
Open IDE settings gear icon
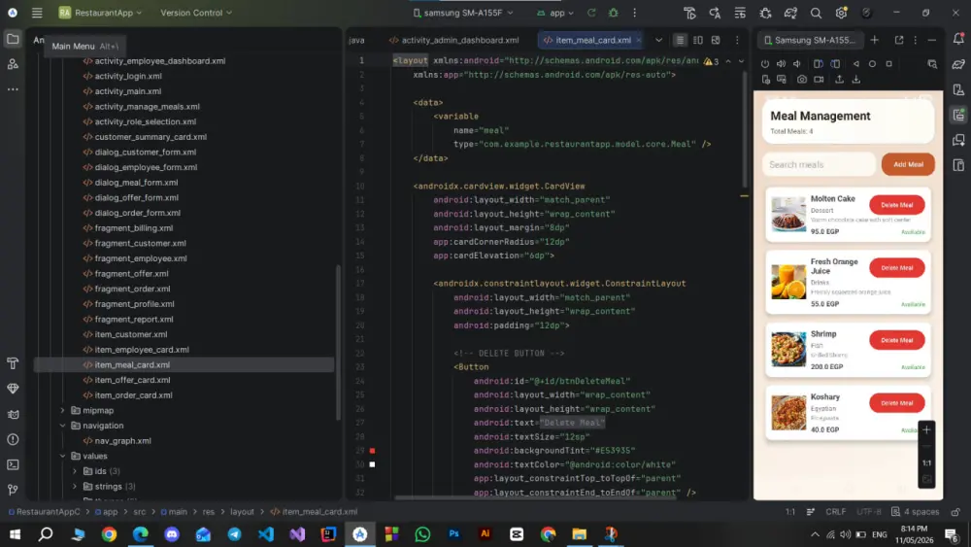pyautogui.click(x=841, y=13)
